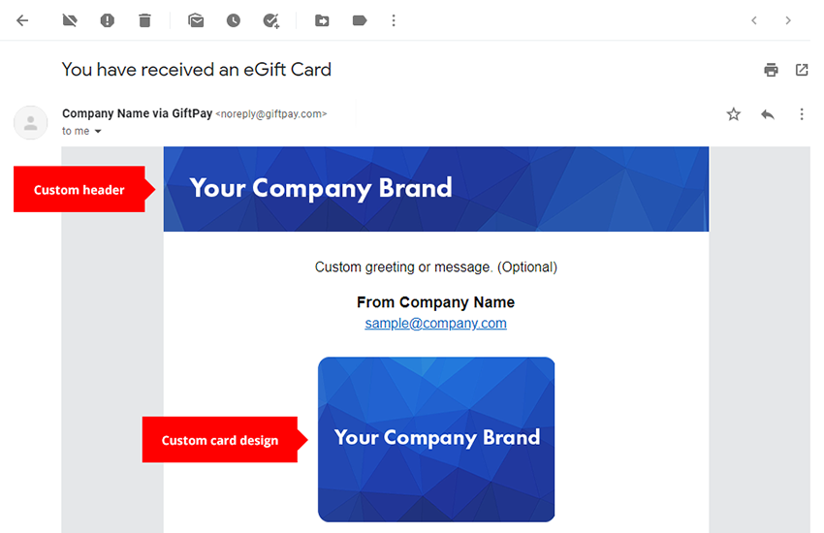
Task: Mark the email as unread
Action: [x=196, y=20]
